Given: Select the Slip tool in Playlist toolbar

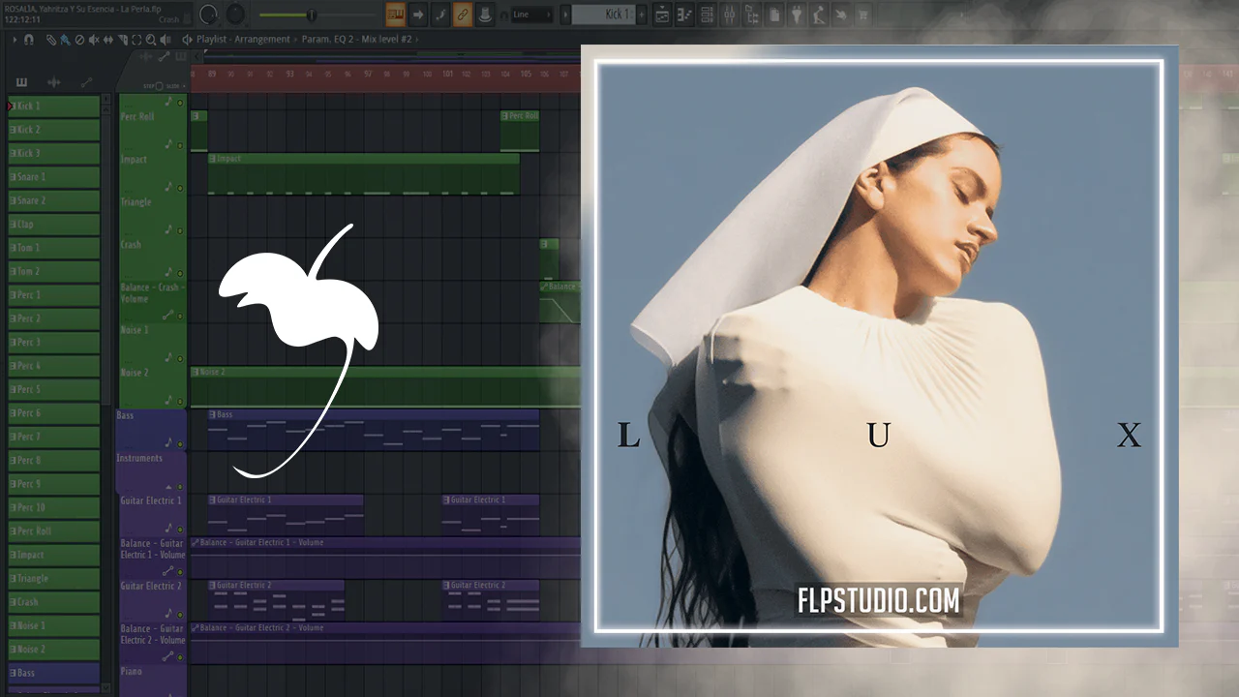Looking at the screenshot, I should (108, 40).
